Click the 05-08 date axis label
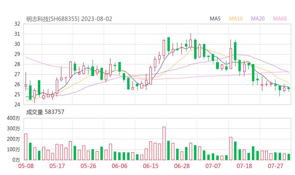This screenshot has height=175, width=295. click(x=26, y=166)
